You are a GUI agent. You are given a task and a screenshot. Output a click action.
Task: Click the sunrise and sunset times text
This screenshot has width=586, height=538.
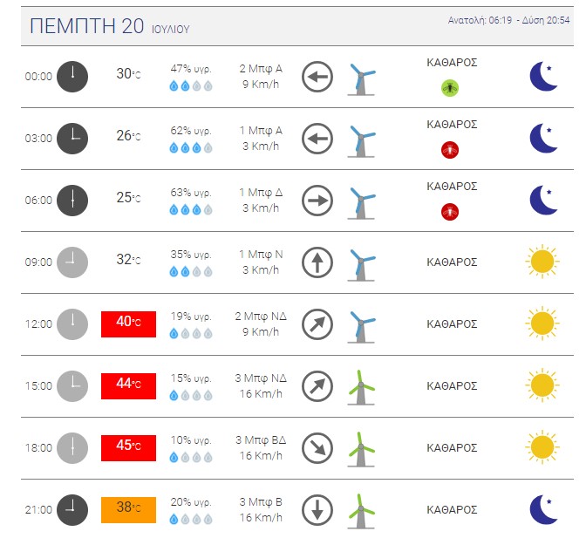508,20
